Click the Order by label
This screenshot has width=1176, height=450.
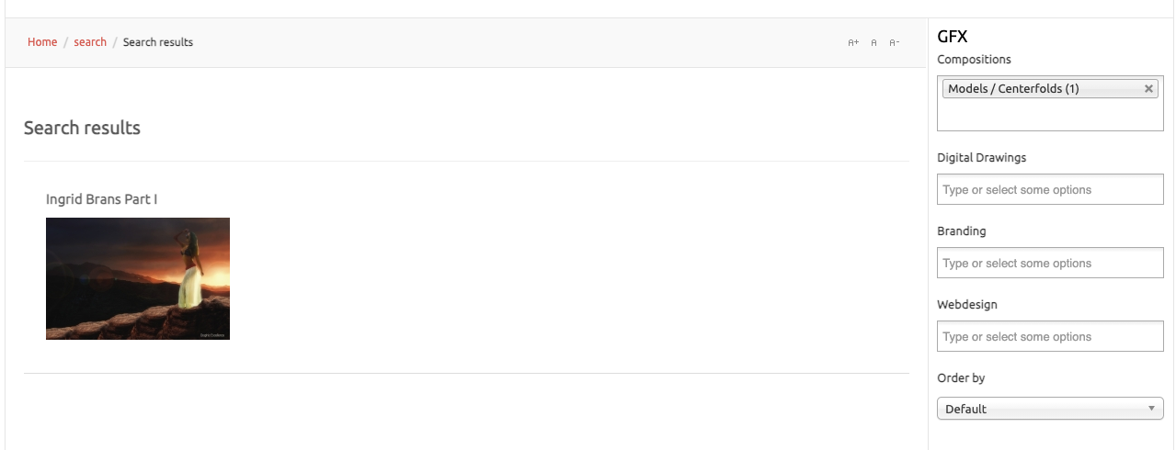click(x=961, y=378)
